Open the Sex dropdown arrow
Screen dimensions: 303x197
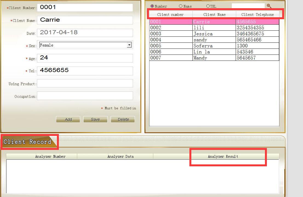click(129, 45)
